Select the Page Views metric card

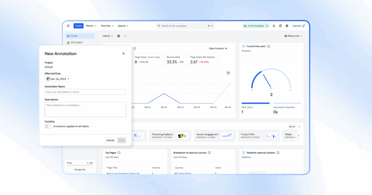[x=147, y=60]
